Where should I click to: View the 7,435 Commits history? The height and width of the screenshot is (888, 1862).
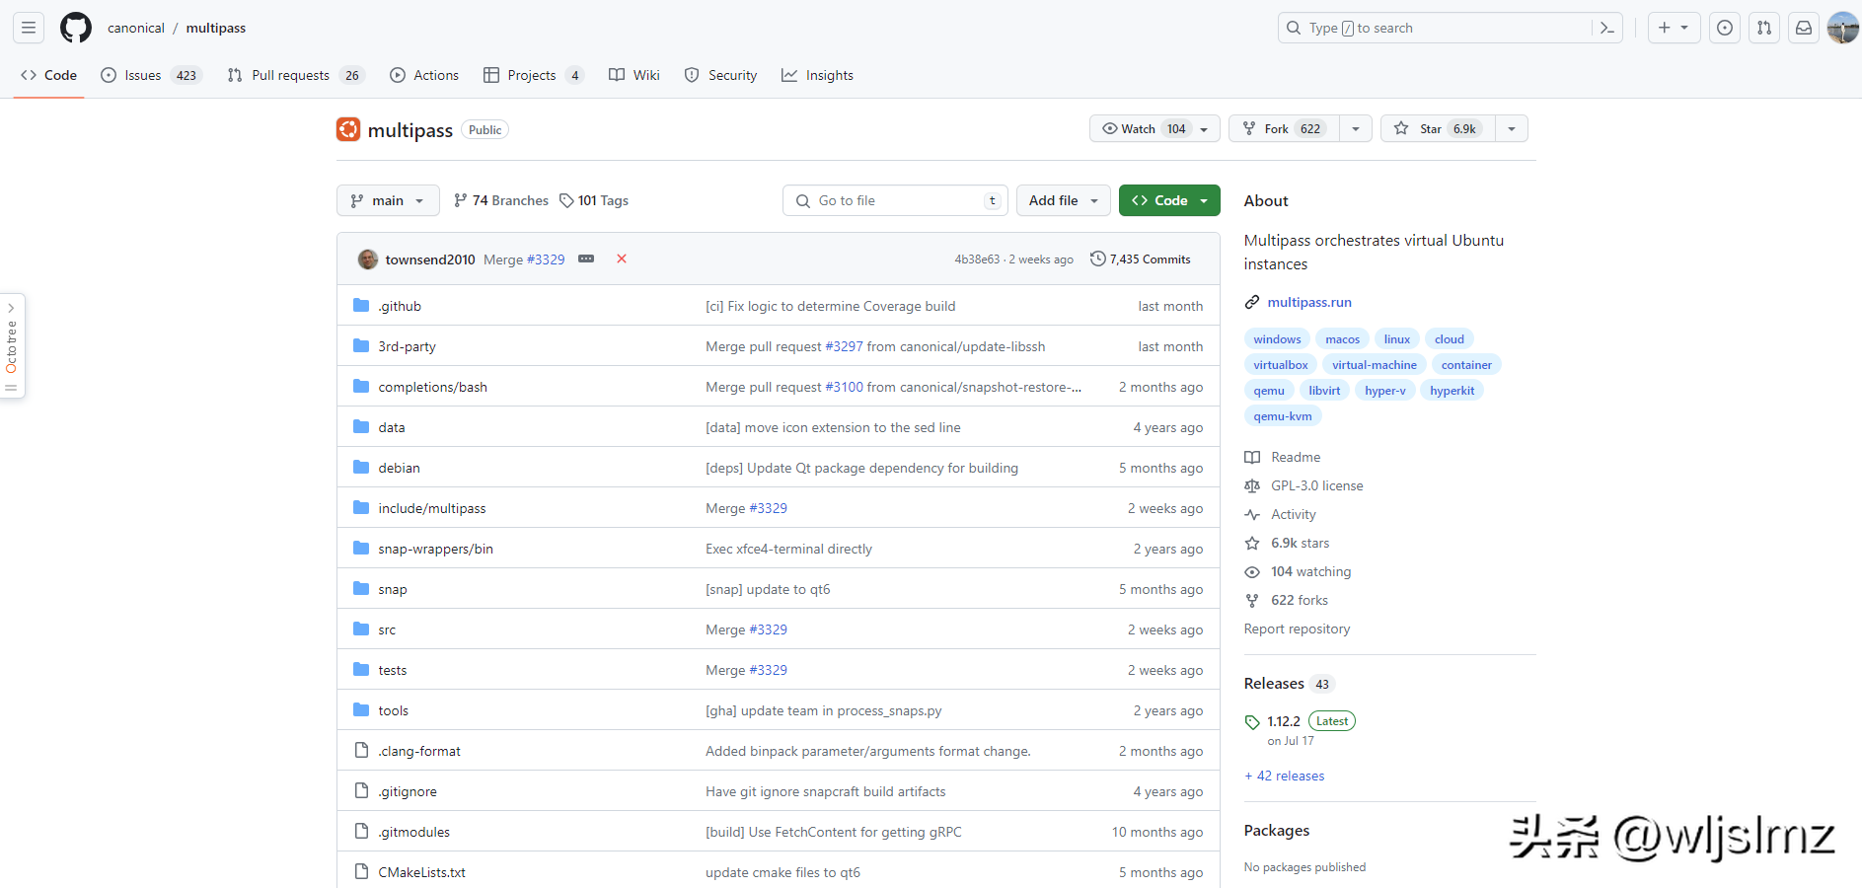(x=1141, y=259)
